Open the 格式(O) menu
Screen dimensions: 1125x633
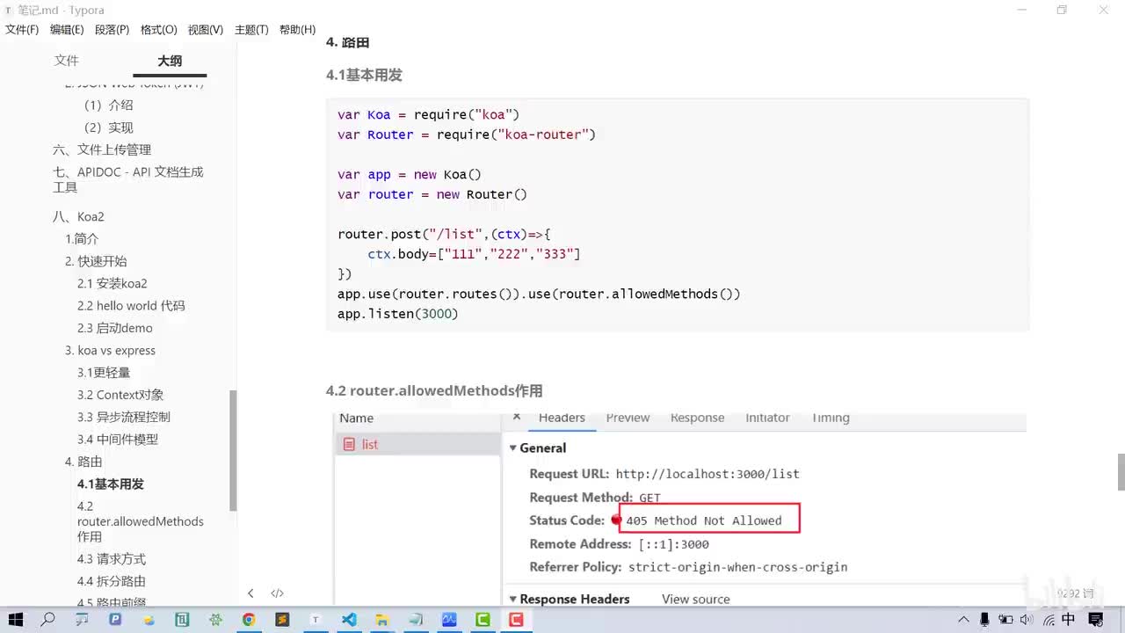point(158,30)
